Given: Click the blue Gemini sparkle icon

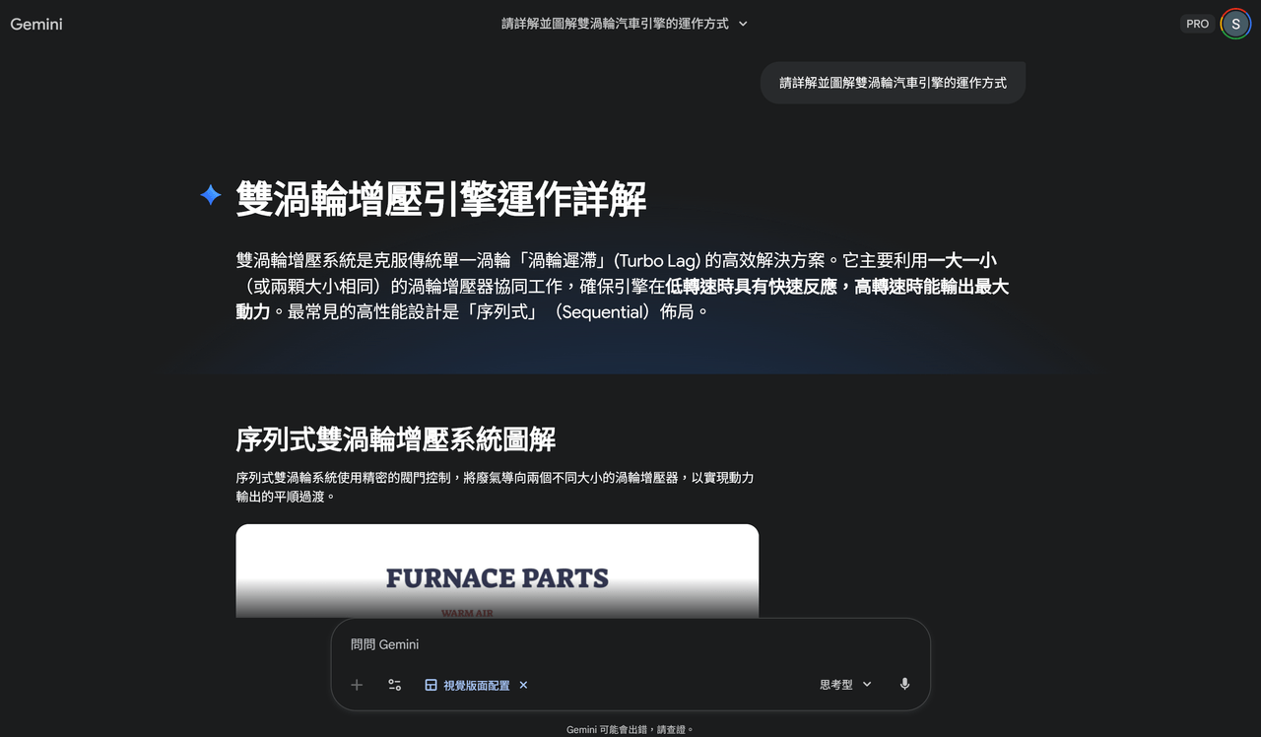Looking at the screenshot, I should 211,195.
